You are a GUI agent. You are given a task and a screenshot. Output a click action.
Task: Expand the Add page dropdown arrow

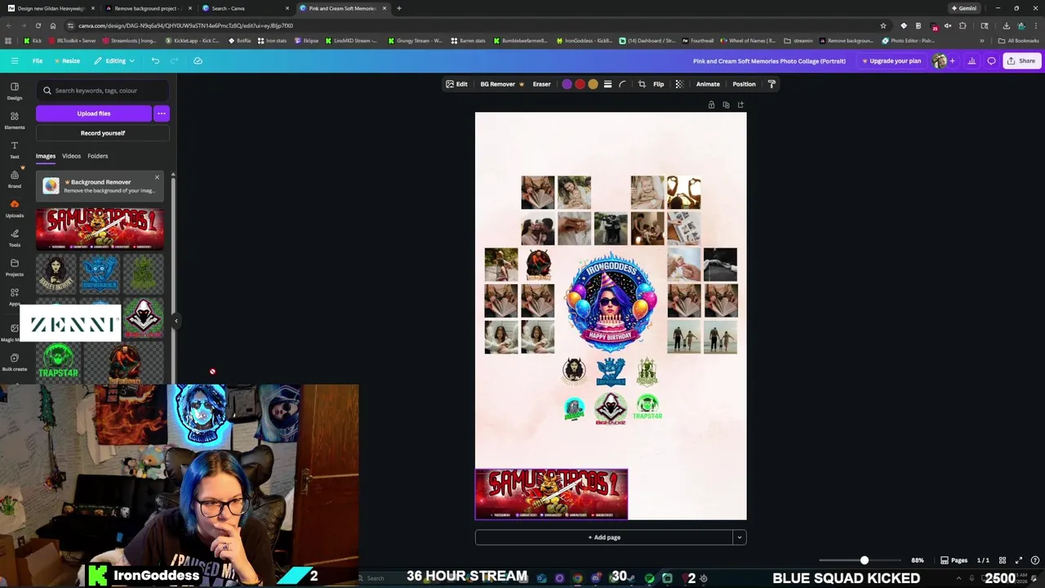(739, 537)
